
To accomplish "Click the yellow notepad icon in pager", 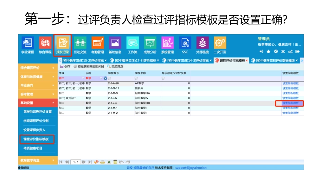I will (x=115, y=162).
